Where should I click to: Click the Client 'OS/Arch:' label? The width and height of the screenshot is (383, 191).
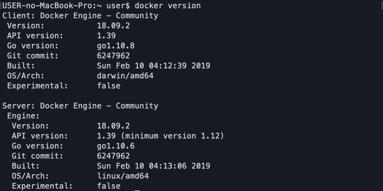[x=26, y=76]
